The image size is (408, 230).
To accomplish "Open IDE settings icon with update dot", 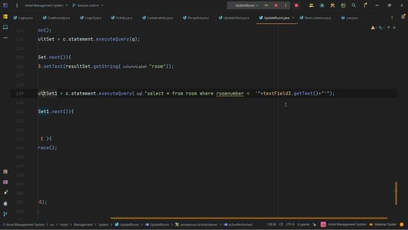I will [365, 5].
